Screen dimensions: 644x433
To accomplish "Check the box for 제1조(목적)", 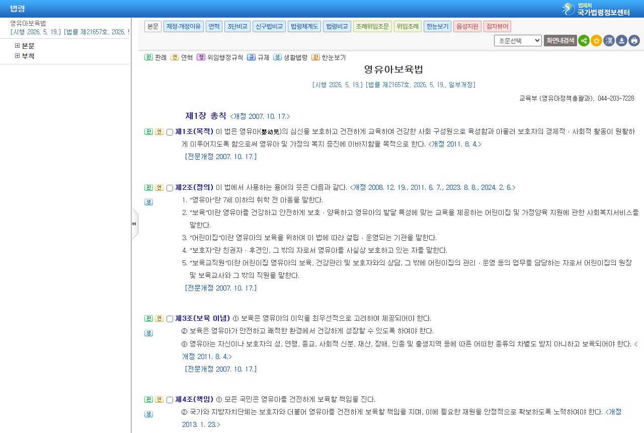I will (x=170, y=132).
